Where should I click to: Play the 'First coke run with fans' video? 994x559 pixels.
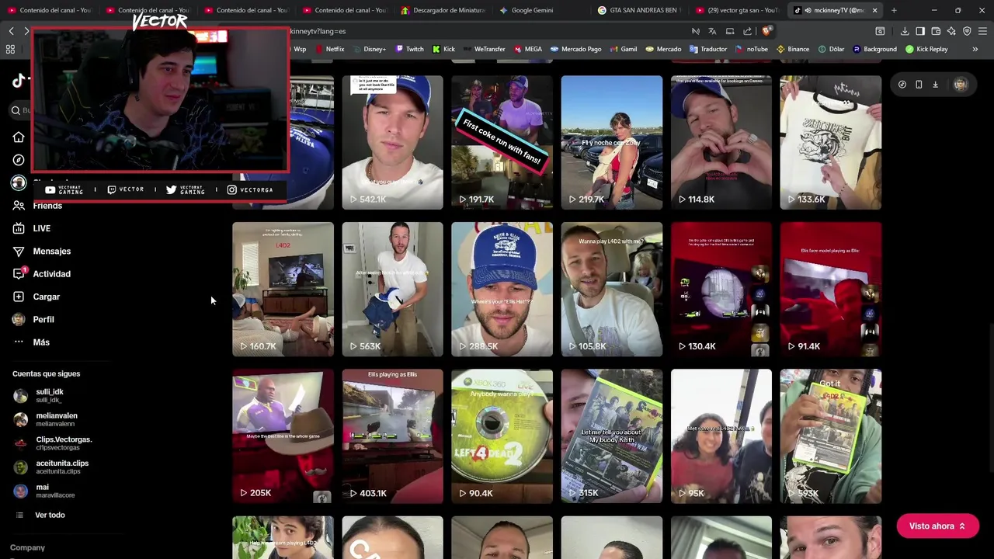(x=502, y=142)
